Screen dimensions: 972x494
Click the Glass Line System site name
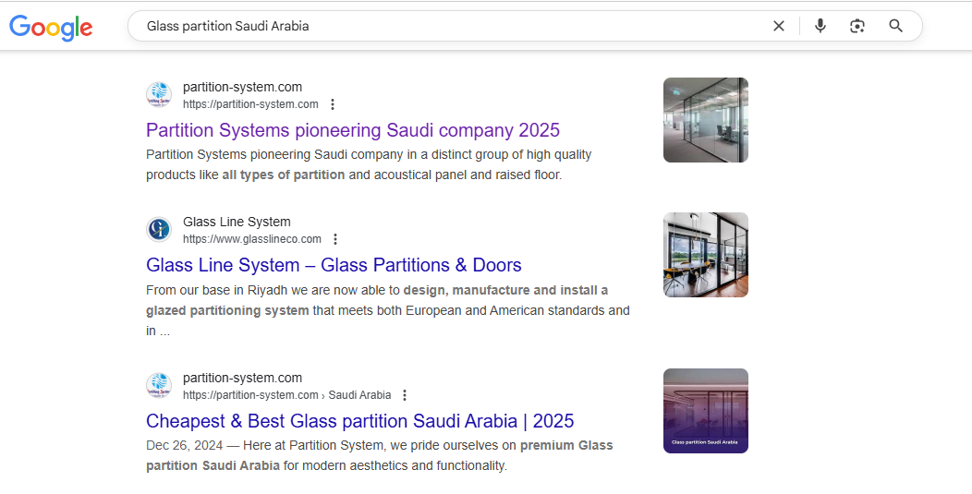click(237, 222)
